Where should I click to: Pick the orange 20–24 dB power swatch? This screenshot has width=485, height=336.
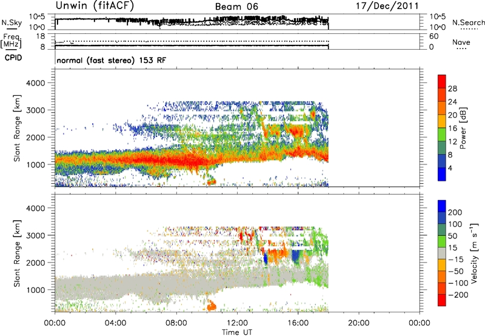tap(442, 108)
